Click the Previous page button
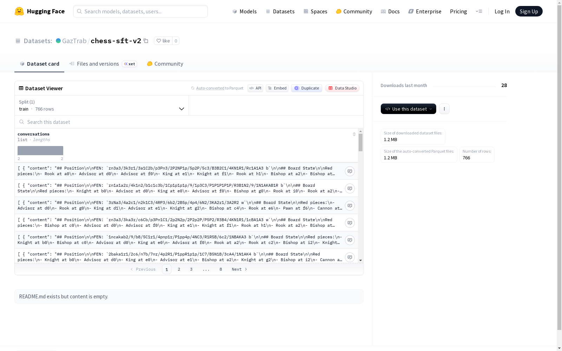Viewport: 562px width, 351px height. 143,269
